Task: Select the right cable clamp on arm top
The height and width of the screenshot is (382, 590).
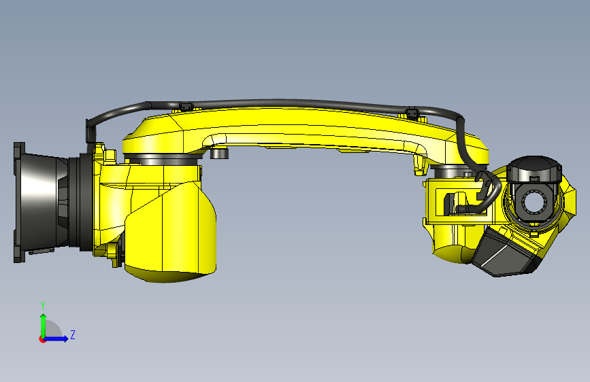Action: pyautogui.click(x=412, y=113)
